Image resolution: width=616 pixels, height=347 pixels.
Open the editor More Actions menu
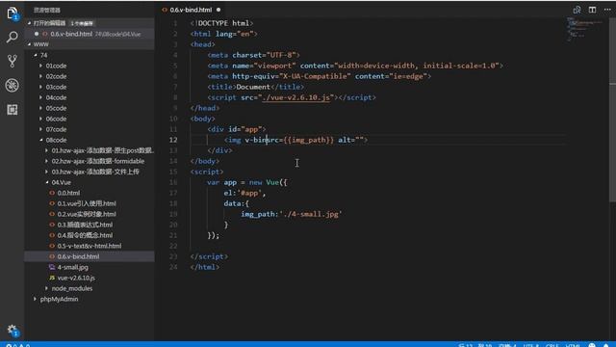pyautogui.click(x=607, y=10)
